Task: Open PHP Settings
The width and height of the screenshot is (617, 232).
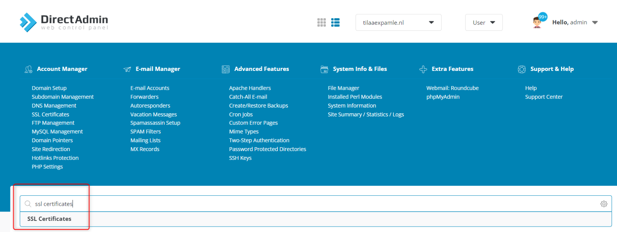Action: (x=47, y=167)
